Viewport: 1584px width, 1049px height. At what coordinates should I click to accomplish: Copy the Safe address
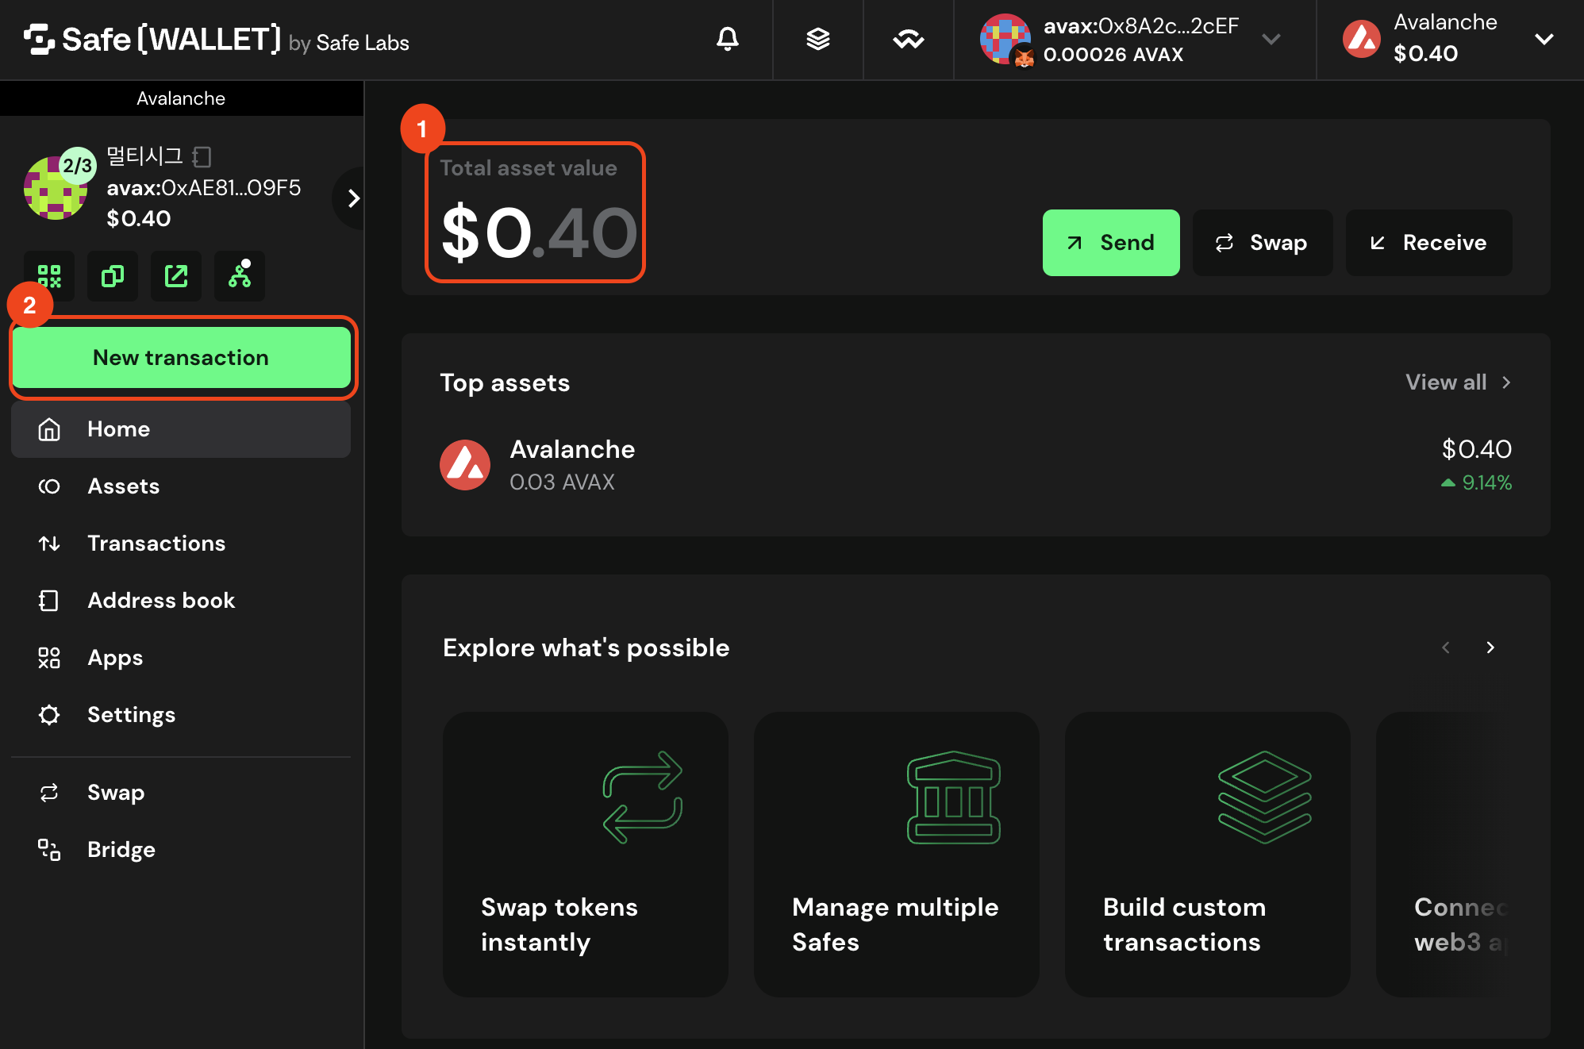[x=113, y=276]
